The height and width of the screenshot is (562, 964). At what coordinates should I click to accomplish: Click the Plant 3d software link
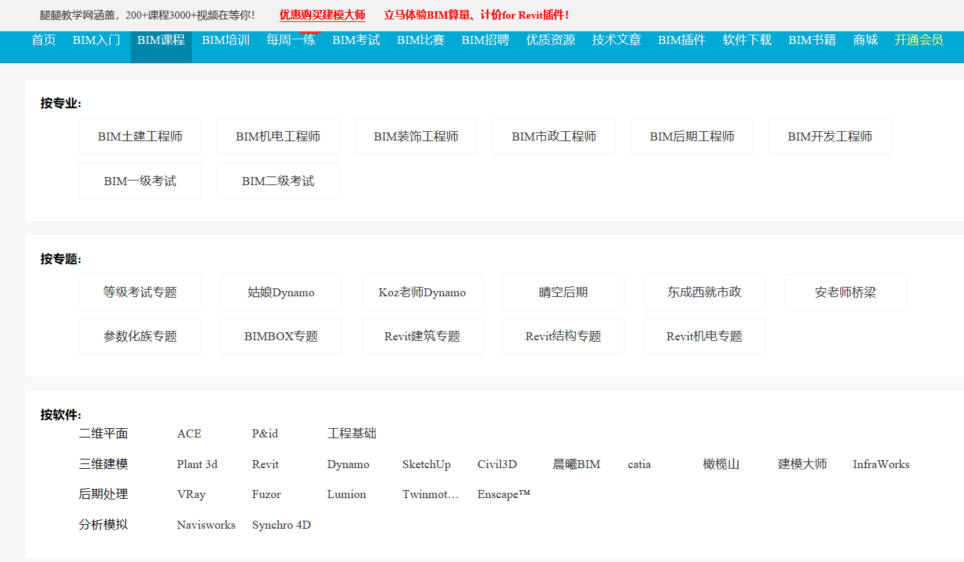click(197, 464)
